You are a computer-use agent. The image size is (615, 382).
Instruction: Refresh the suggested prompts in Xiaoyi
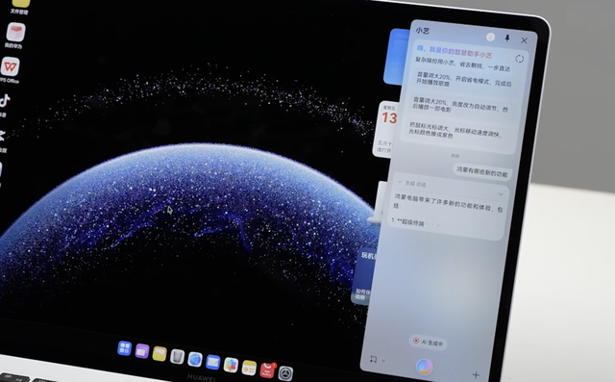[519, 59]
